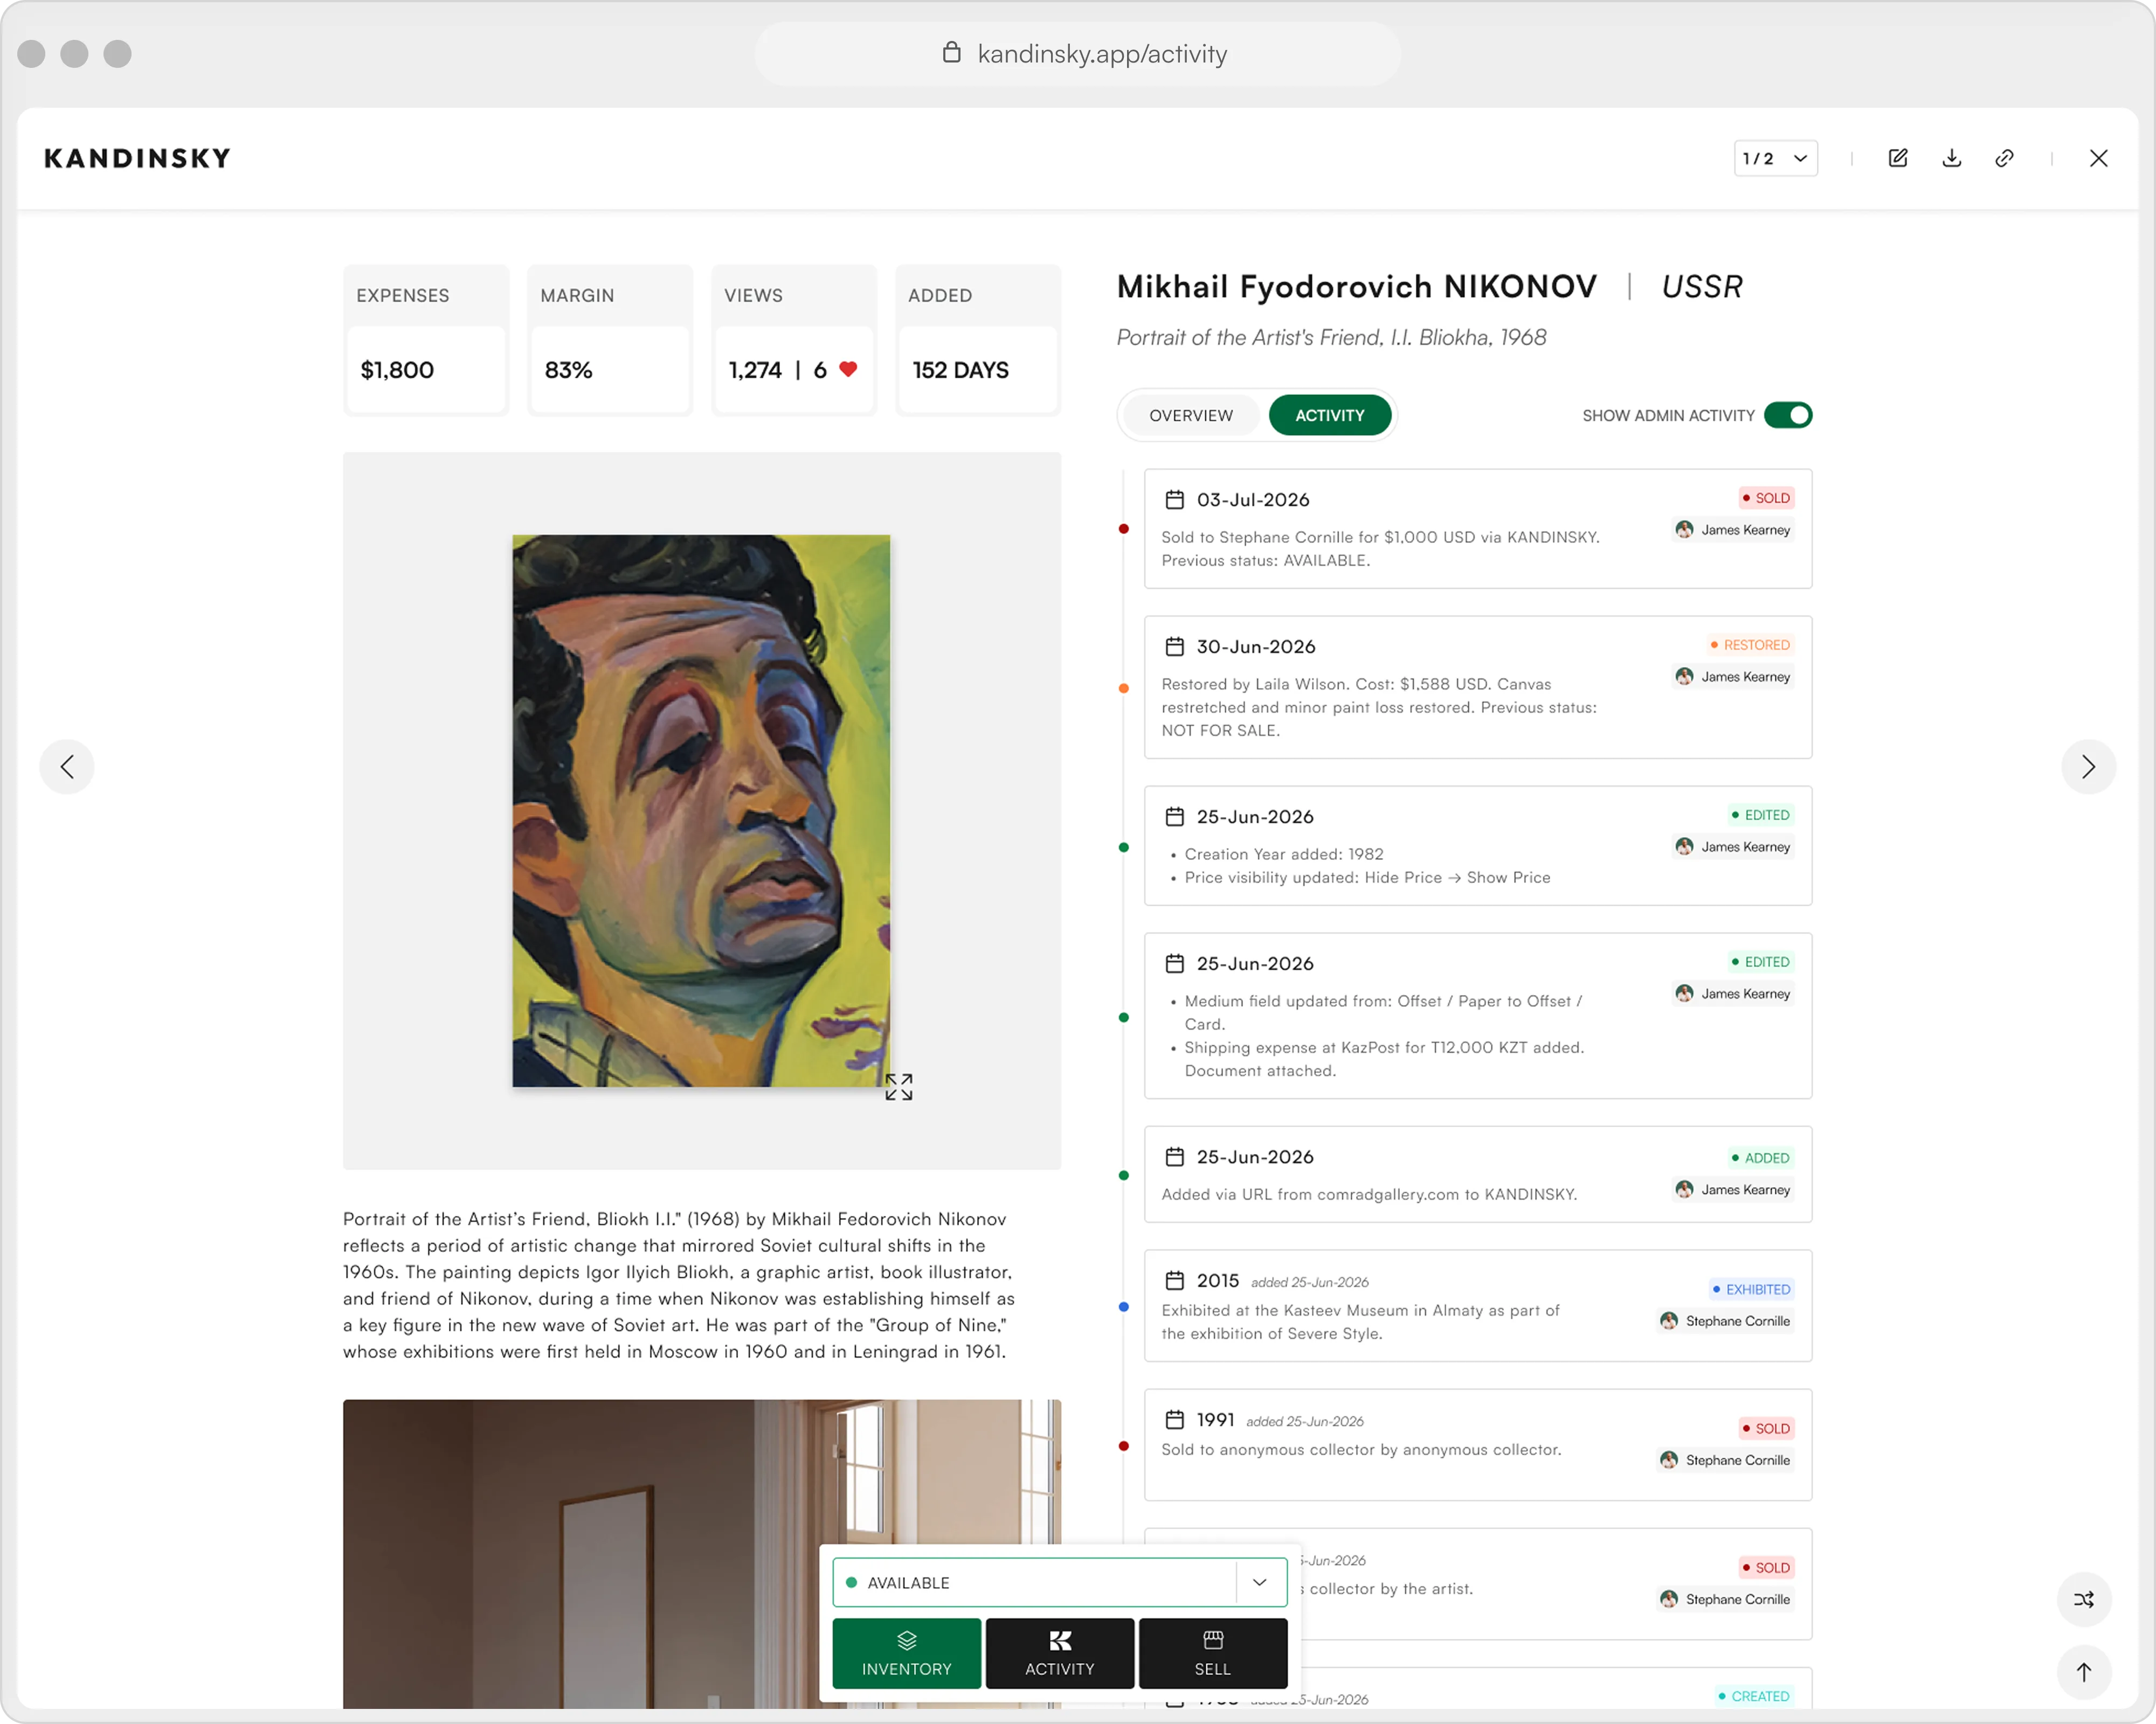Copy the artwork link via chain icon

2004,158
